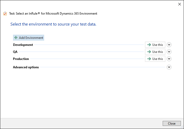
Task: Select the QA environment label
Action: click(x=15, y=52)
